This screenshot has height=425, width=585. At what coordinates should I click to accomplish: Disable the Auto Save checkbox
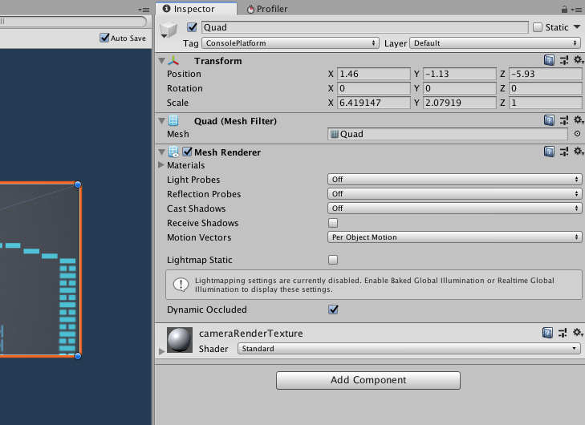[x=104, y=38]
